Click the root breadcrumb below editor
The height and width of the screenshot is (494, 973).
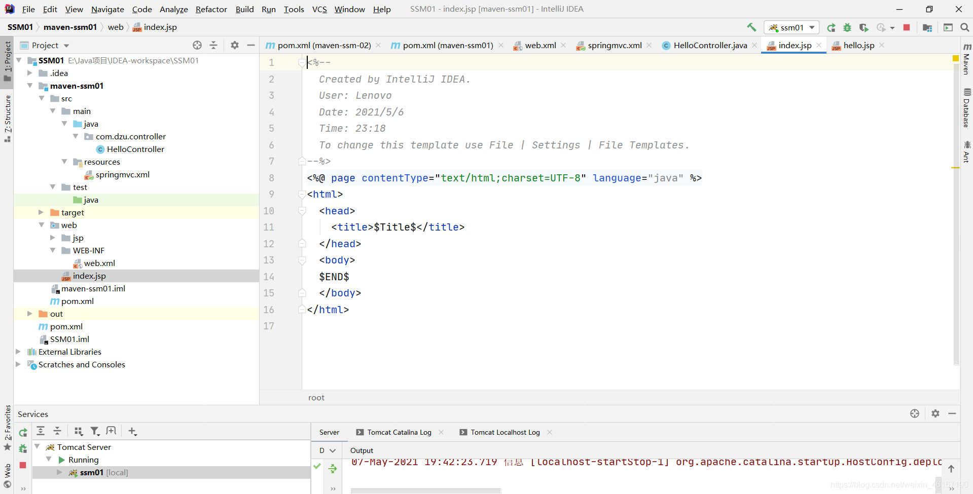point(316,398)
